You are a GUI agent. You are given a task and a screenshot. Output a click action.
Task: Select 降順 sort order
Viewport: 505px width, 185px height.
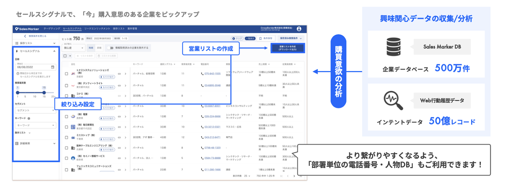point(90,48)
